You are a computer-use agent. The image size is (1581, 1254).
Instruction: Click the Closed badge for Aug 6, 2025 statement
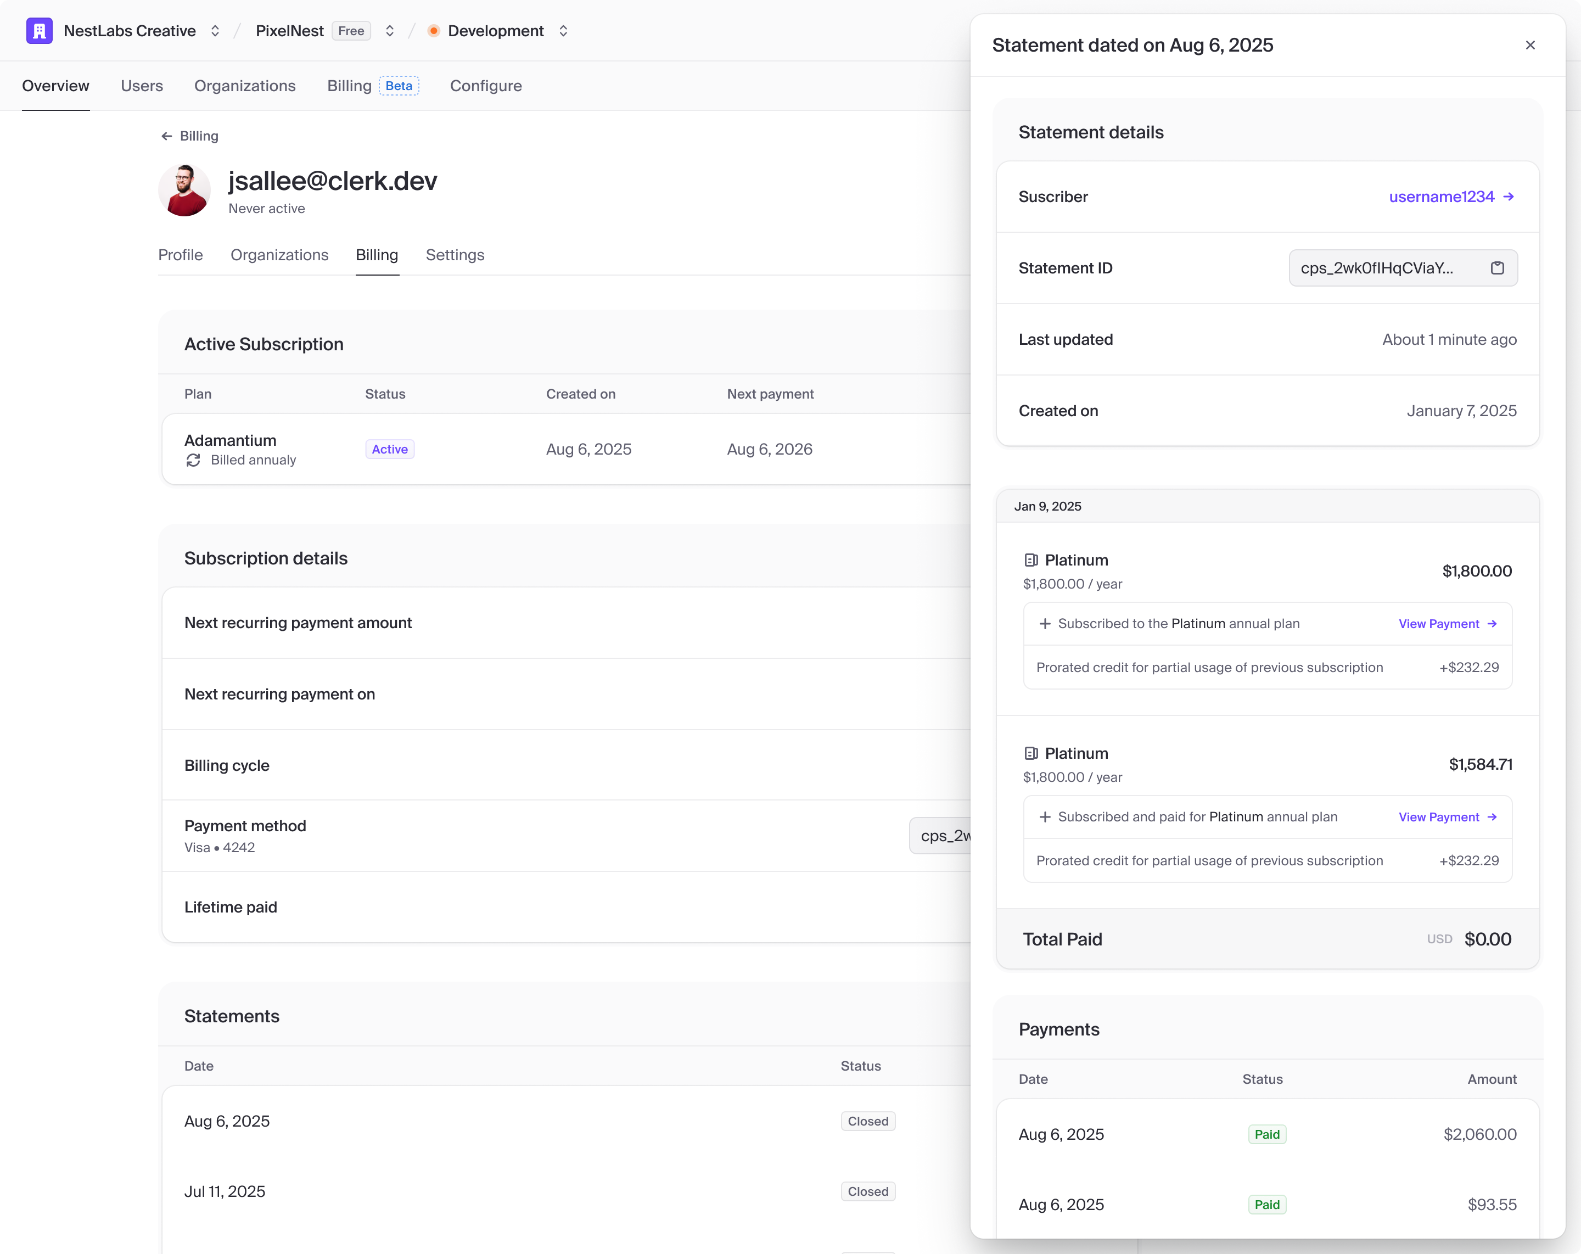867,1121
